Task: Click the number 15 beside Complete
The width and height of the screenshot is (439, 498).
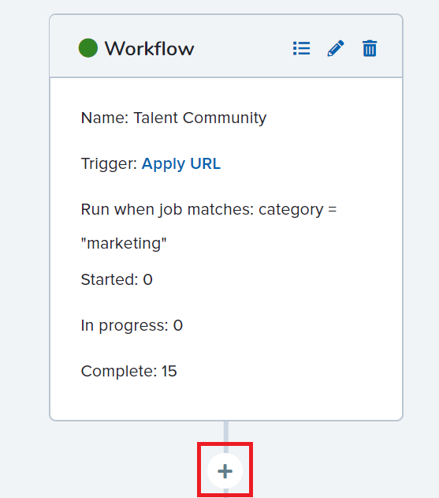Action: point(169,371)
